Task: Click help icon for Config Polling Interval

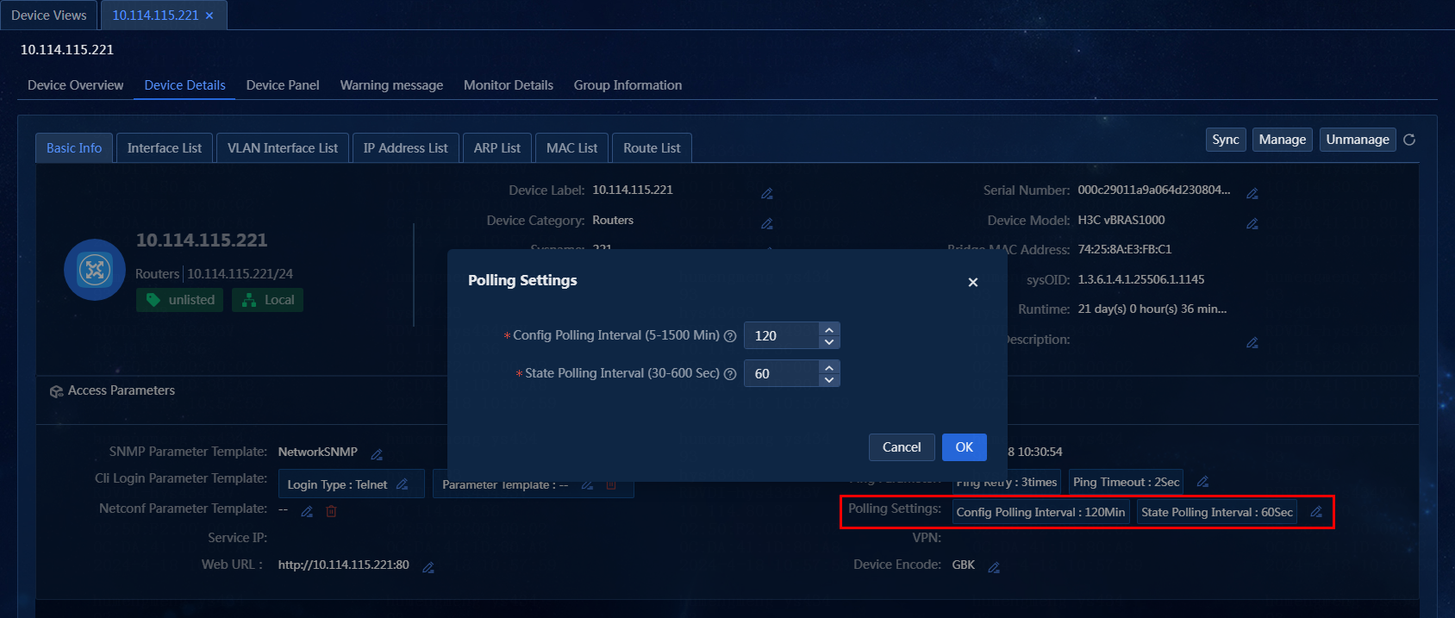Action: [730, 336]
